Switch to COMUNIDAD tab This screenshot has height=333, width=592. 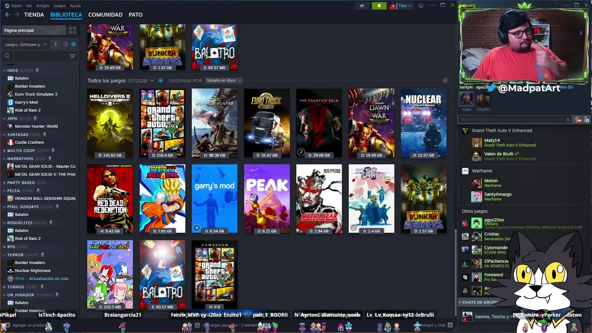click(105, 15)
